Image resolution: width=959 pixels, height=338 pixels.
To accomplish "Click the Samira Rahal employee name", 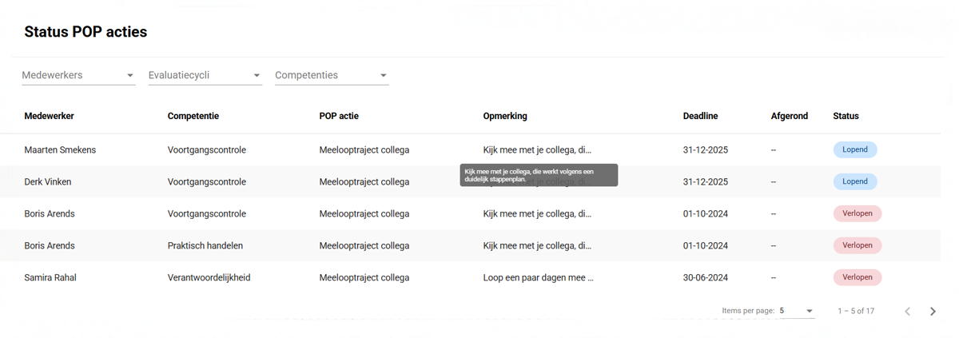I will coord(50,277).
